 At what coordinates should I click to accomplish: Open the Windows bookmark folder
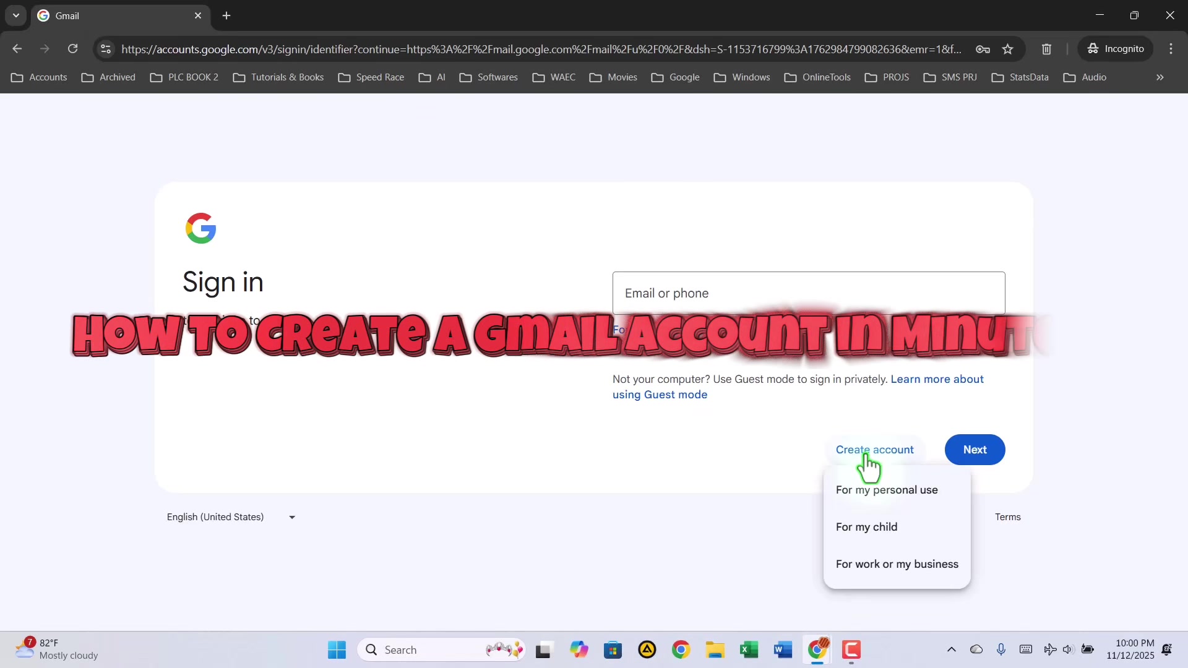[x=742, y=77]
